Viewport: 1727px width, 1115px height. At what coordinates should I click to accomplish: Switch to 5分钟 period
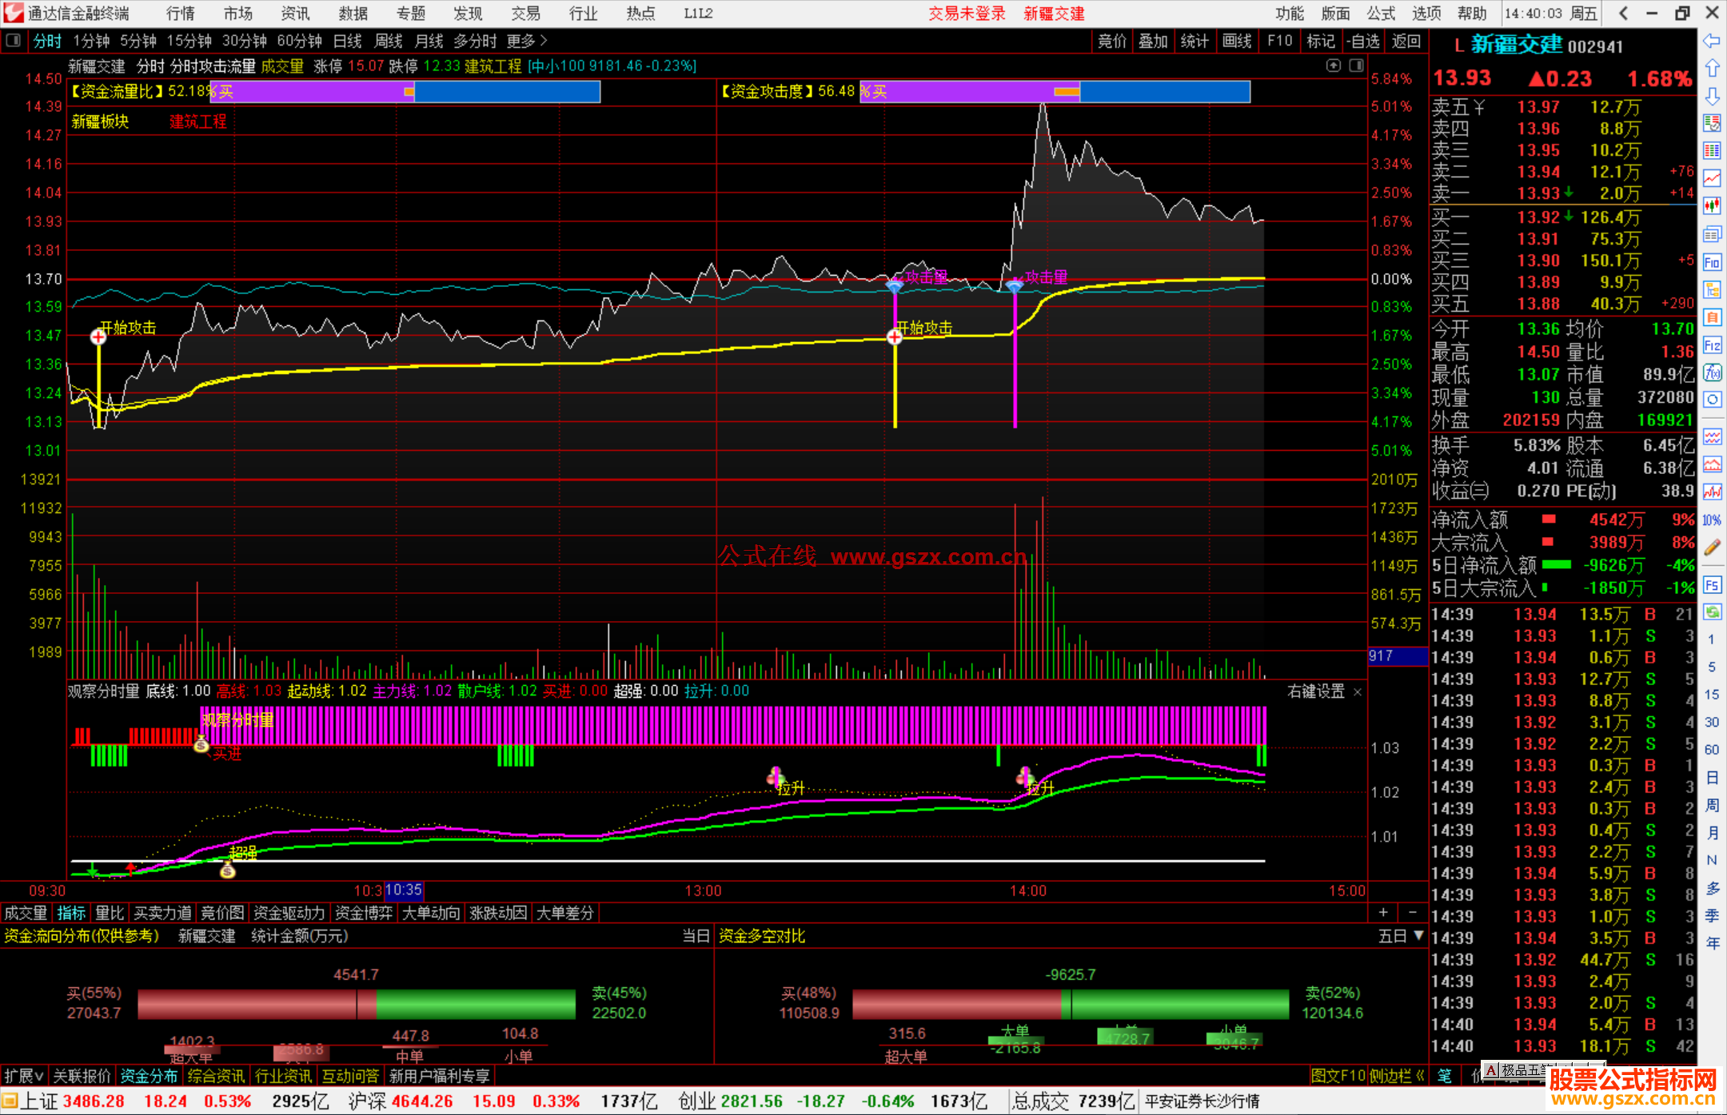138,41
